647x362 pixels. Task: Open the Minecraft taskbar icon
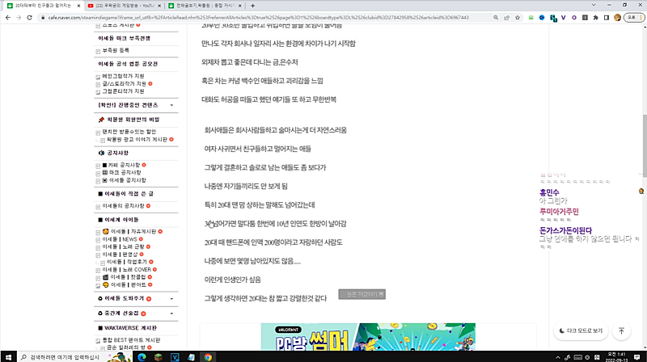point(158,357)
